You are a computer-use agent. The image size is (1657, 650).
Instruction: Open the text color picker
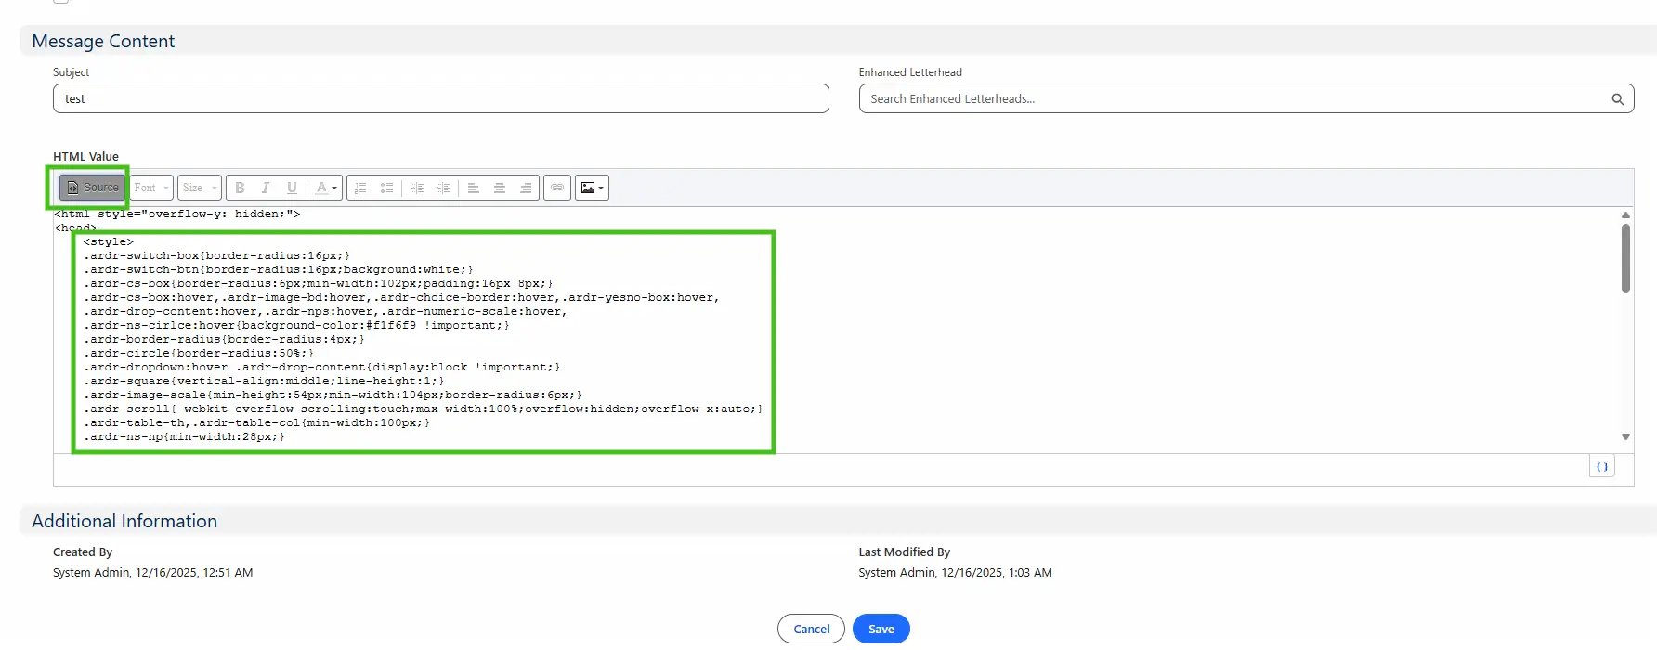pyautogui.click(x=325, y=188)
